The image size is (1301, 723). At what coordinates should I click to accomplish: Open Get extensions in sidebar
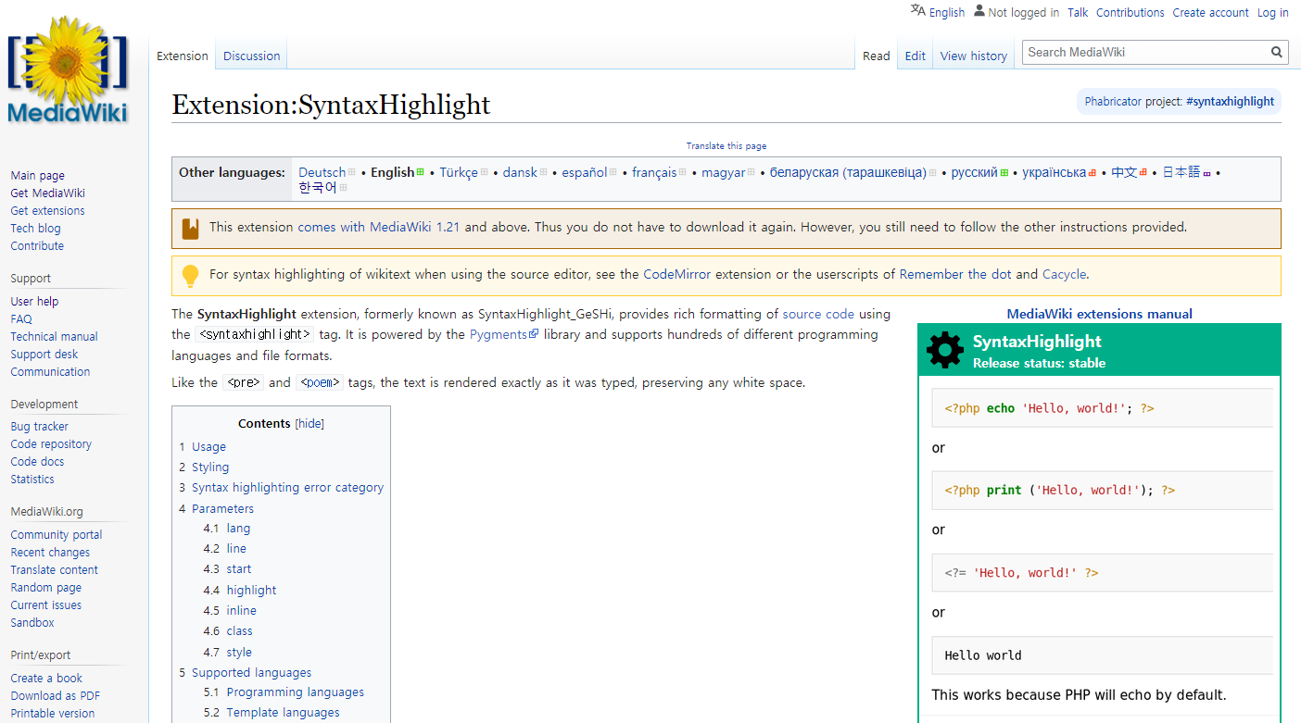pyautogui.click(x=47, y=211)
